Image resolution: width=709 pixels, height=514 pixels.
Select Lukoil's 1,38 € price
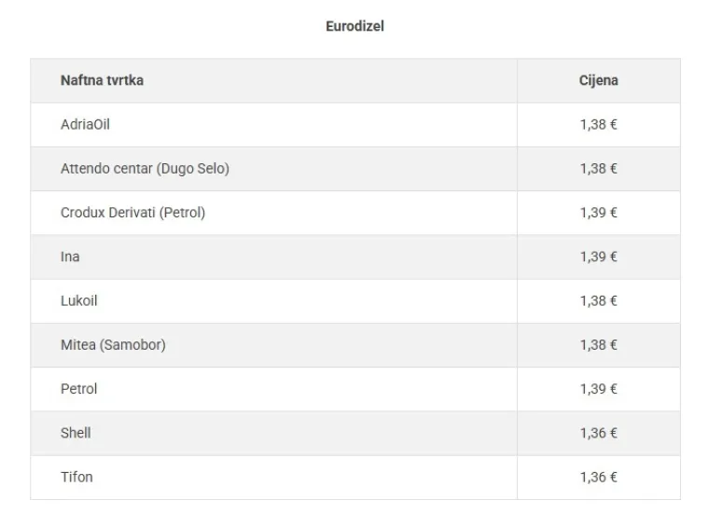coord(598,300)
